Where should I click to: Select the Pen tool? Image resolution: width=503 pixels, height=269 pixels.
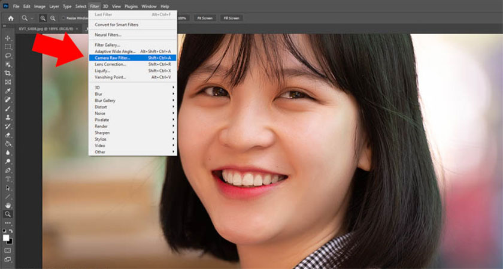(8, 170)
